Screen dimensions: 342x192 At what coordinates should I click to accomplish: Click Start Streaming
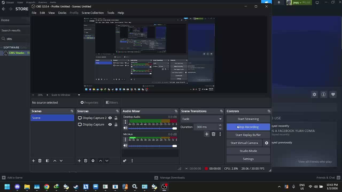click(x=248, y=119)
